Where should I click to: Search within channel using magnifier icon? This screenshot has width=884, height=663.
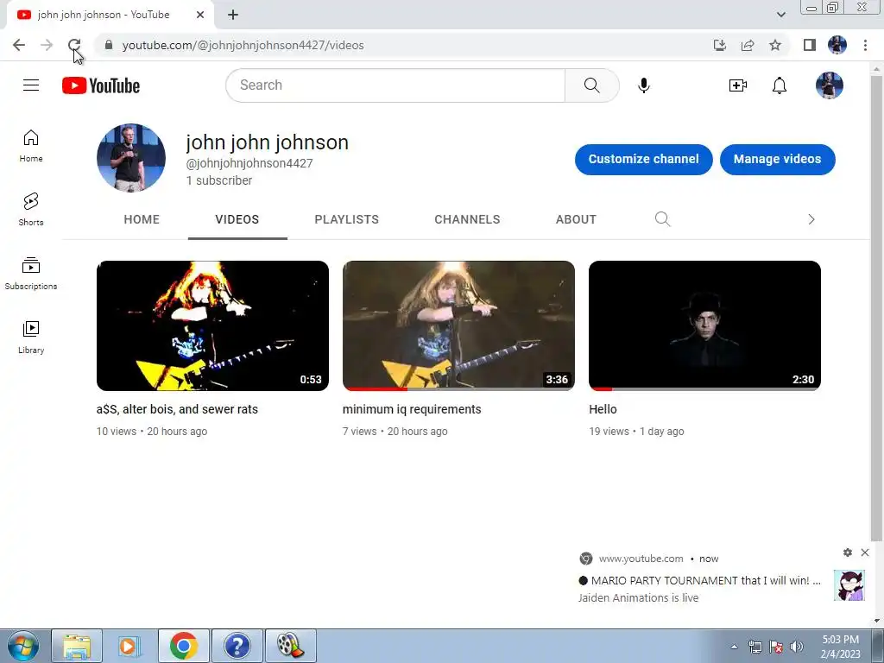pyautogui.click(x=662, y=219)
